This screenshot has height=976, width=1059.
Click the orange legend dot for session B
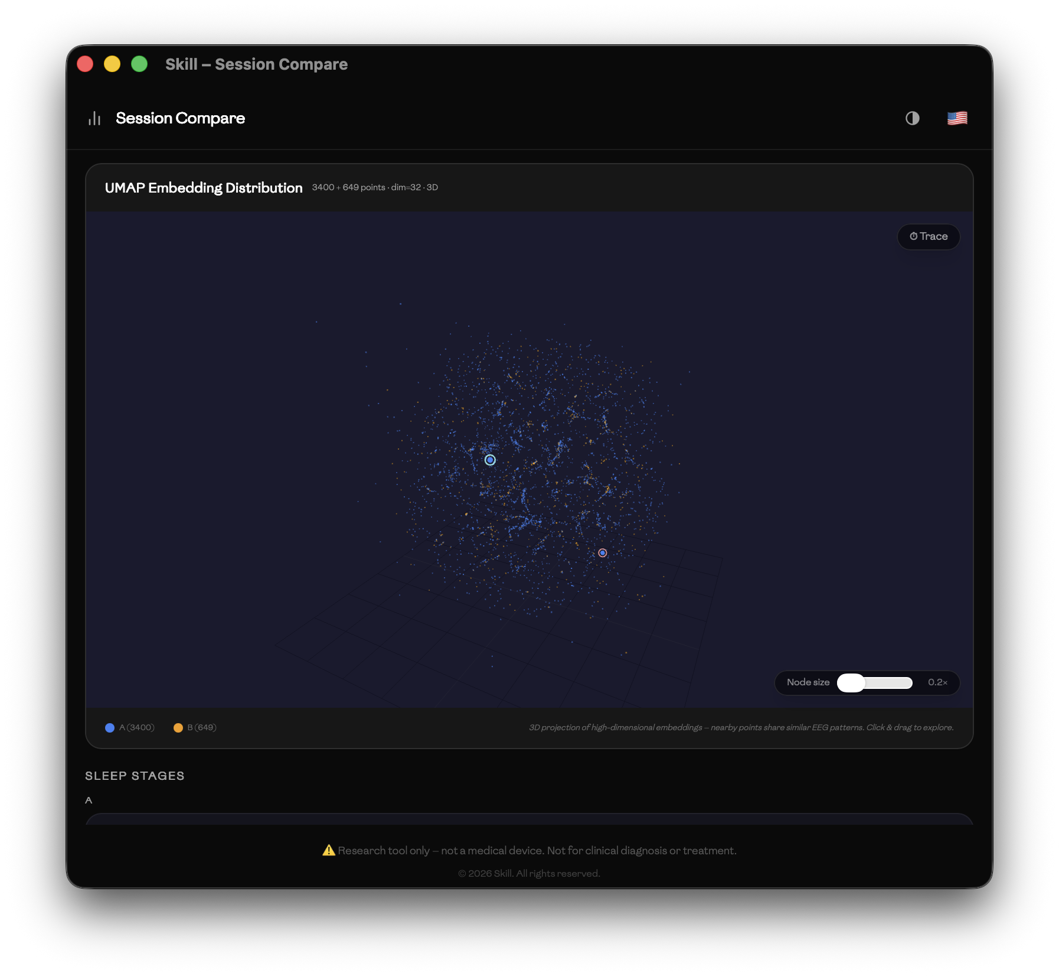178,727
